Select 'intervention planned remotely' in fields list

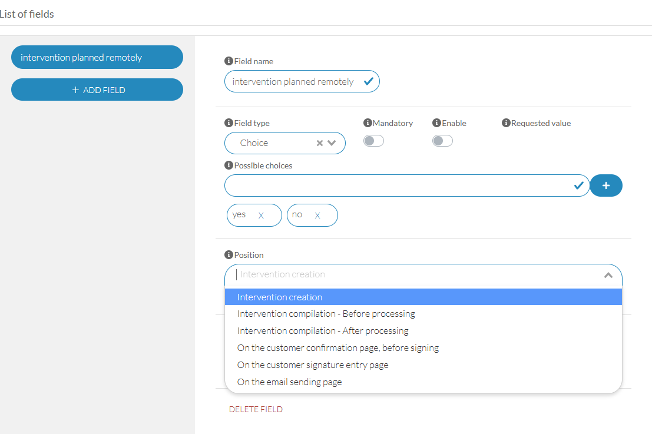97,57
